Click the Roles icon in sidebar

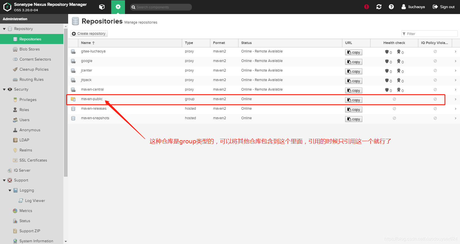coord(15,110)
